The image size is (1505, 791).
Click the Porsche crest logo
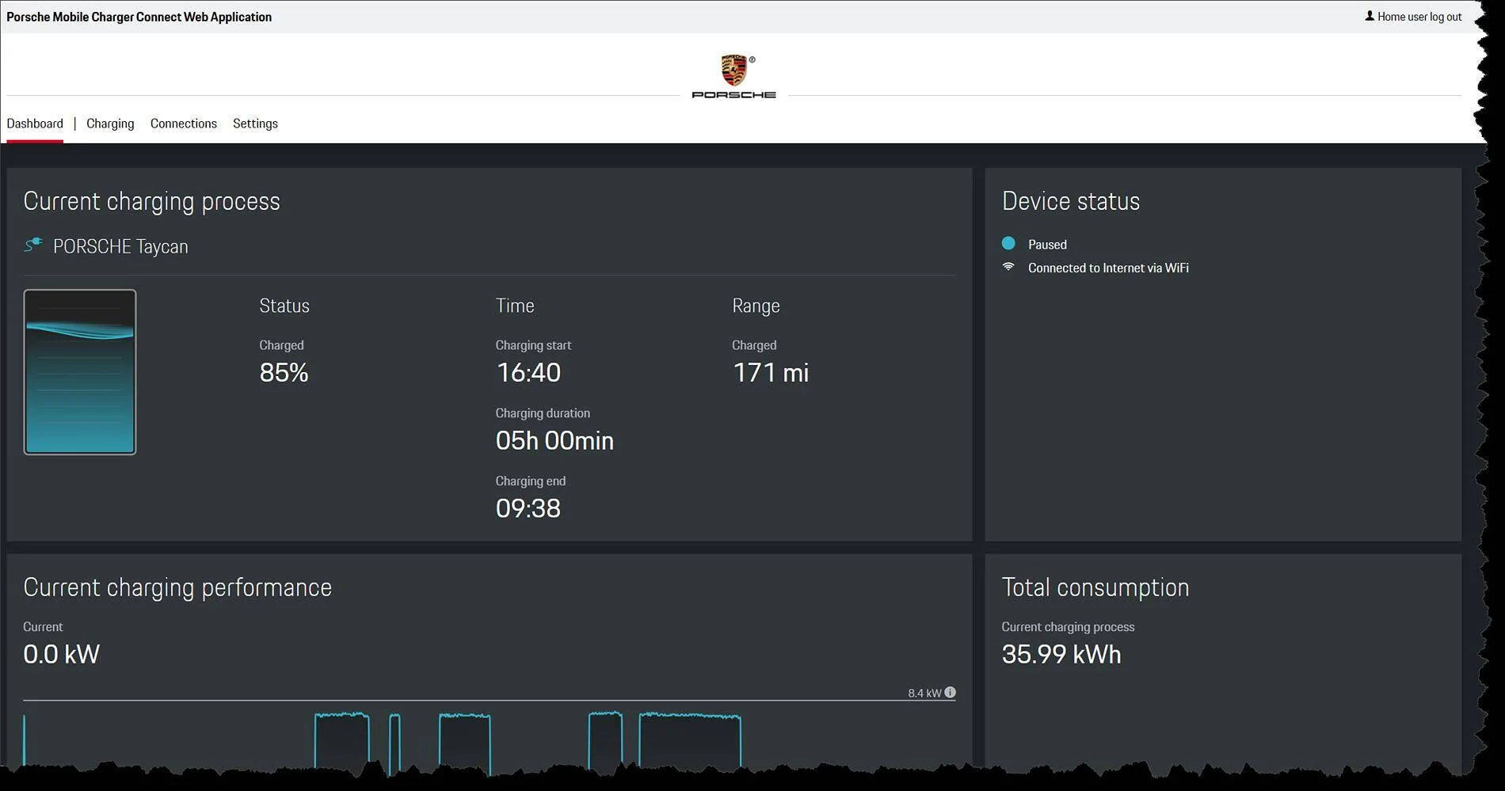click(734, 70)
